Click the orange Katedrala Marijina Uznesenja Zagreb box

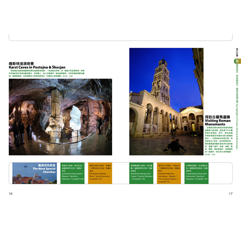(169, 173)
